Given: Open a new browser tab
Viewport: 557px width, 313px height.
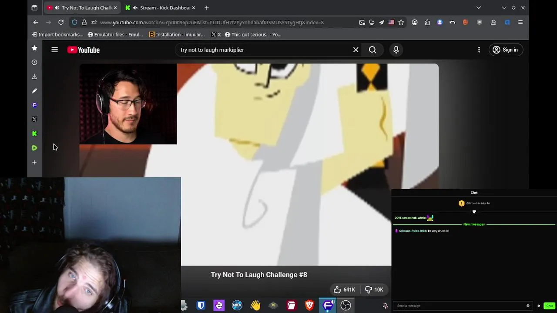Looking at the screenshot, I should coord(207,7).
